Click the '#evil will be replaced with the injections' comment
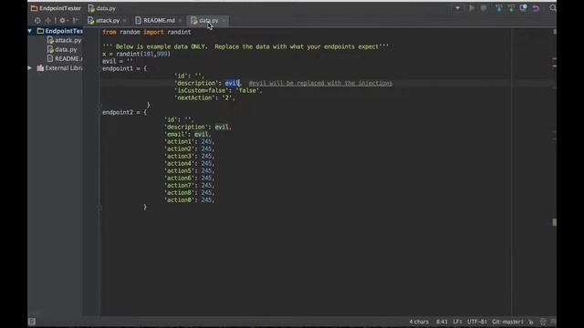 point(320,83)
